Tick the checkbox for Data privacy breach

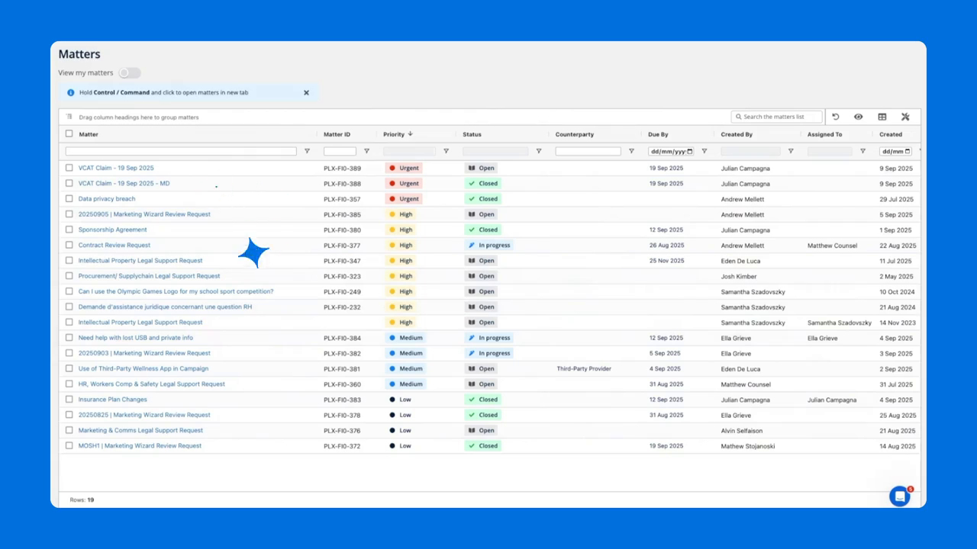[x=69, y=199]
